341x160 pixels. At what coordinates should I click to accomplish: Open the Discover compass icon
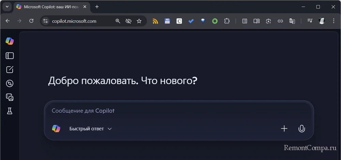tap(10, 84)
